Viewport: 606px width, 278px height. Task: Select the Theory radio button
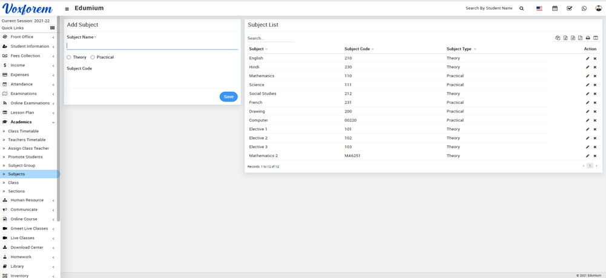coord(69,57)
